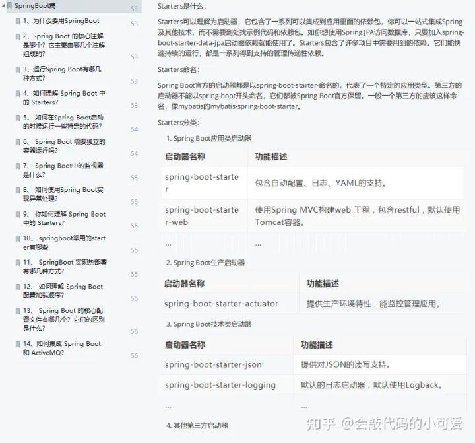Open bookmark 6、Spring Boot 需要独立的容器运行吗
This screenshot has height=443, width=475.
coord(64,146)
